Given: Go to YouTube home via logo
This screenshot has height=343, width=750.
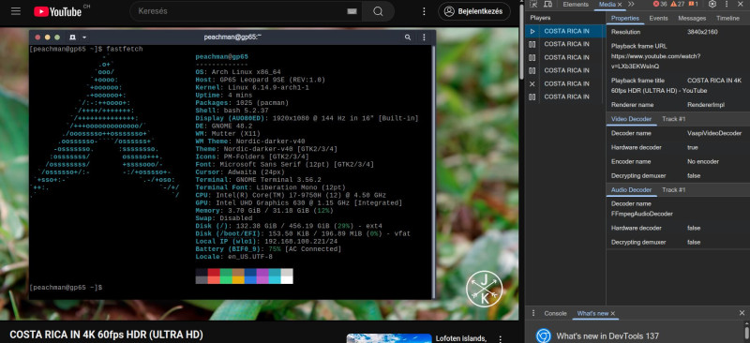Looking at the screenshot, I should [58, 11].
